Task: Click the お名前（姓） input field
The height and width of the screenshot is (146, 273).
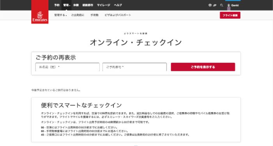Action: pos(67,67)
